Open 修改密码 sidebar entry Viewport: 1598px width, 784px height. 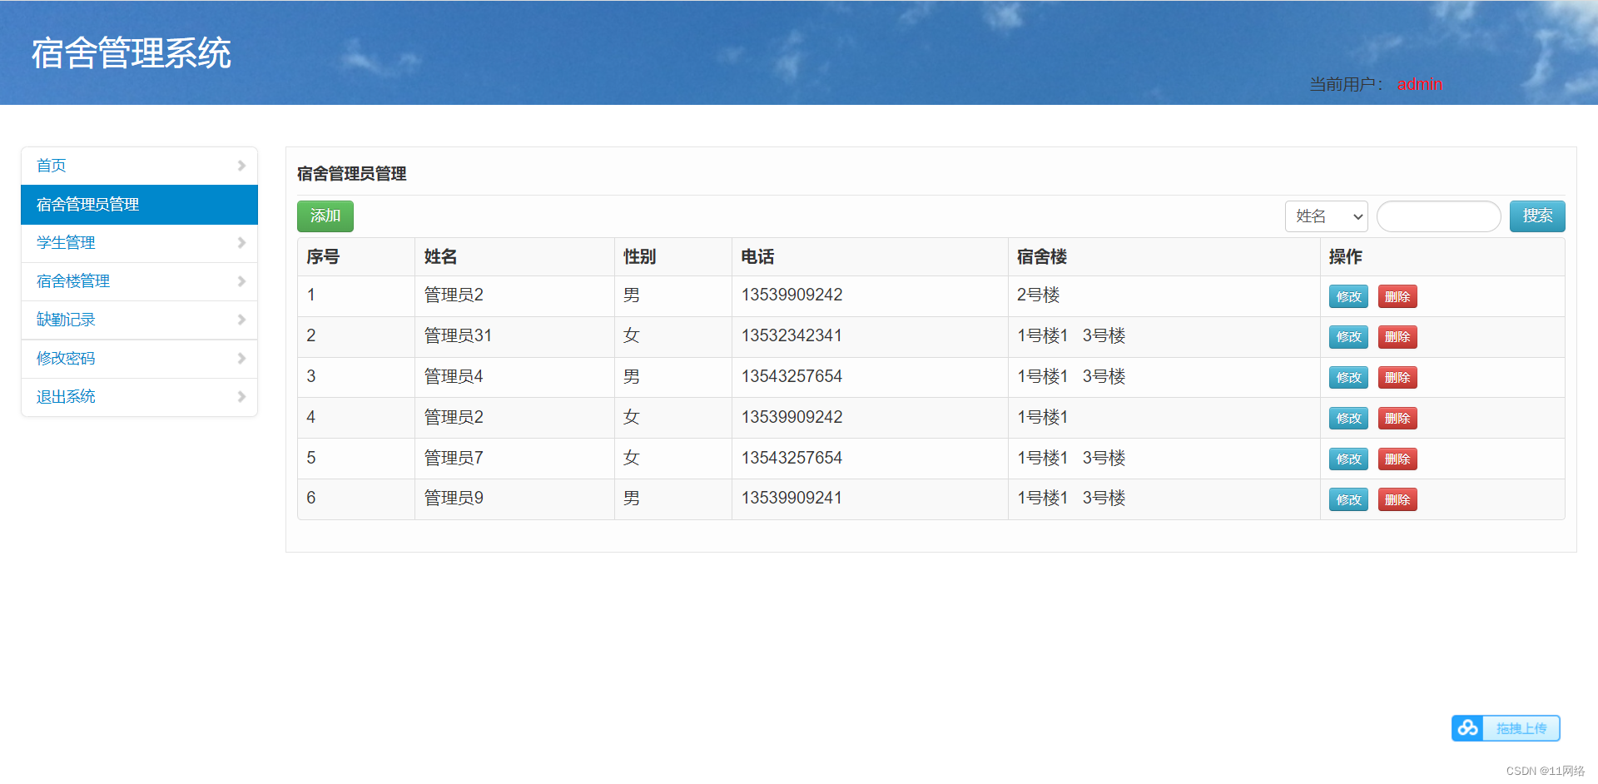139,359
